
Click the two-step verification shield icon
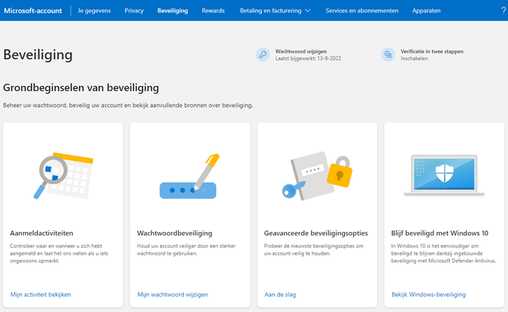point(388,54)
